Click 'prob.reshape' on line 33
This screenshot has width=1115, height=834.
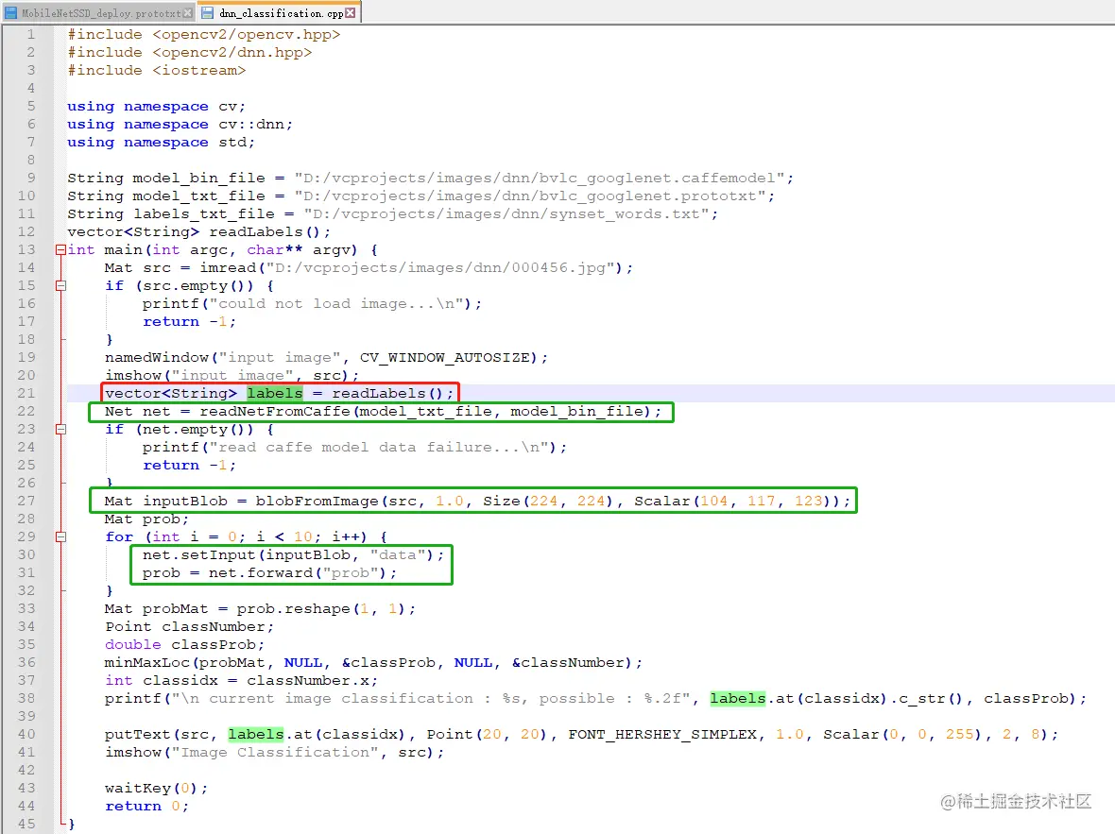293,608
